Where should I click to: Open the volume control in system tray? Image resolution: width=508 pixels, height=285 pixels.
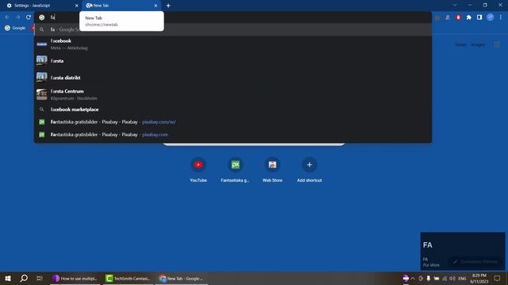point(452,278)
